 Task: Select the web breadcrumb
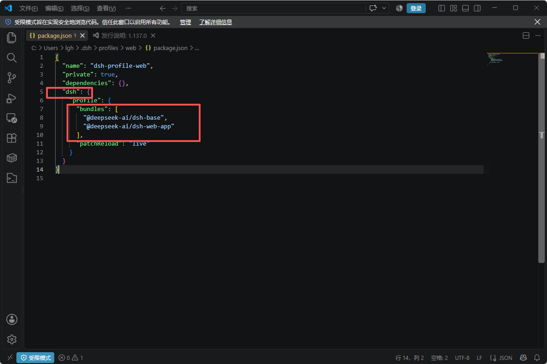[131, 48]
